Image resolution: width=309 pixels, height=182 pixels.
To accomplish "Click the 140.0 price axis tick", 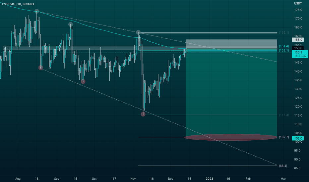I will pyautogui.click(x=298, y=71).
